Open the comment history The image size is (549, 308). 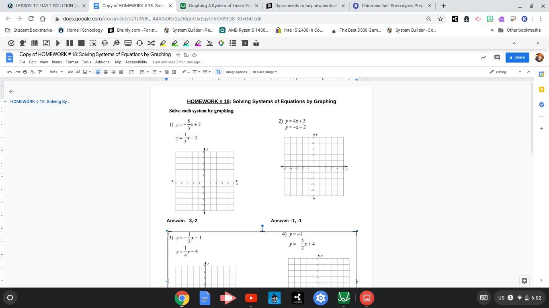497,57
